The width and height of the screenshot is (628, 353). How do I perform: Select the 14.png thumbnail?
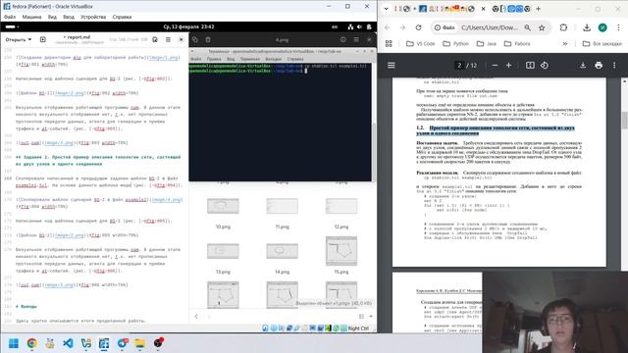point(283,251)
